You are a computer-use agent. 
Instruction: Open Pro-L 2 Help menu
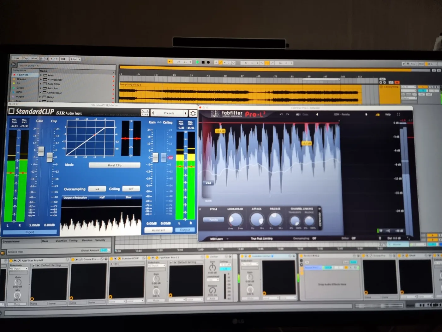(x=388, y=114)
